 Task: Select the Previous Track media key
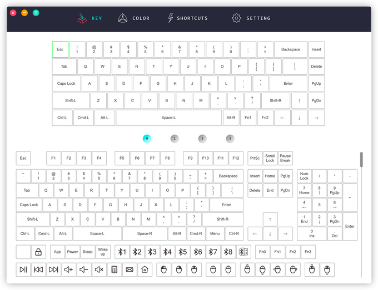click(x=38, y=270)
